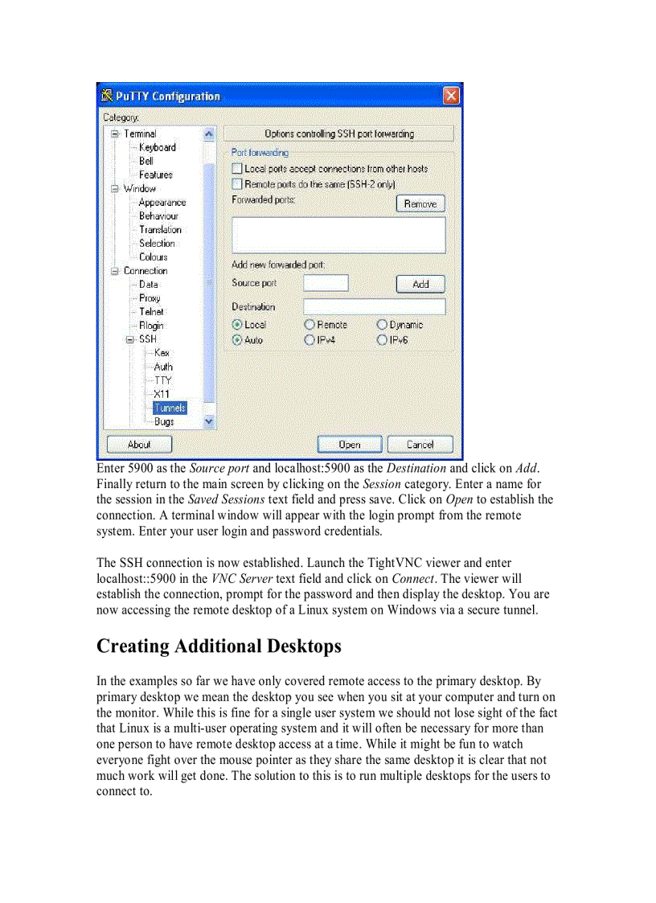Click the category list scrollbar down arrow
This screenshot has width=656, height=903.
click(208, 421)
